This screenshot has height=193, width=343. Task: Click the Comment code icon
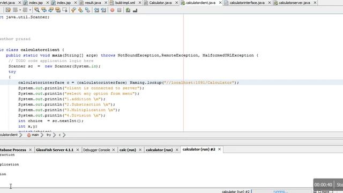[128, 10]
